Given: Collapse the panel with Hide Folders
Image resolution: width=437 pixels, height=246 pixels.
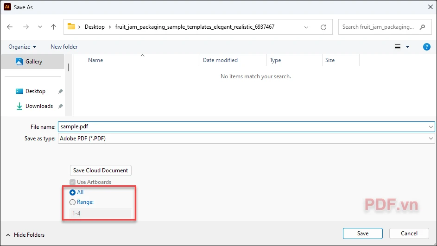Looking at the screenshot, I should point(25,235).
